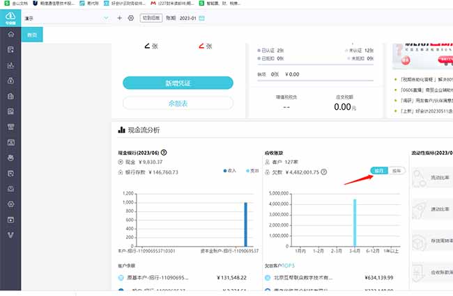453x296 pixels.
Task: Select the white yearly toggle option
Action: 397,171
